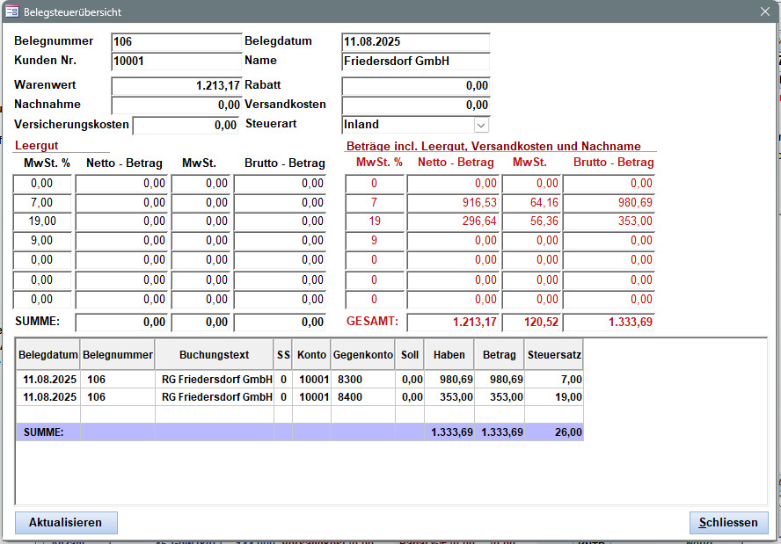Close the Belegsteuerübersicht dialog window
The height and width of the screenshot is (544, 781).
pyautogui.click(x=764, y=11)
